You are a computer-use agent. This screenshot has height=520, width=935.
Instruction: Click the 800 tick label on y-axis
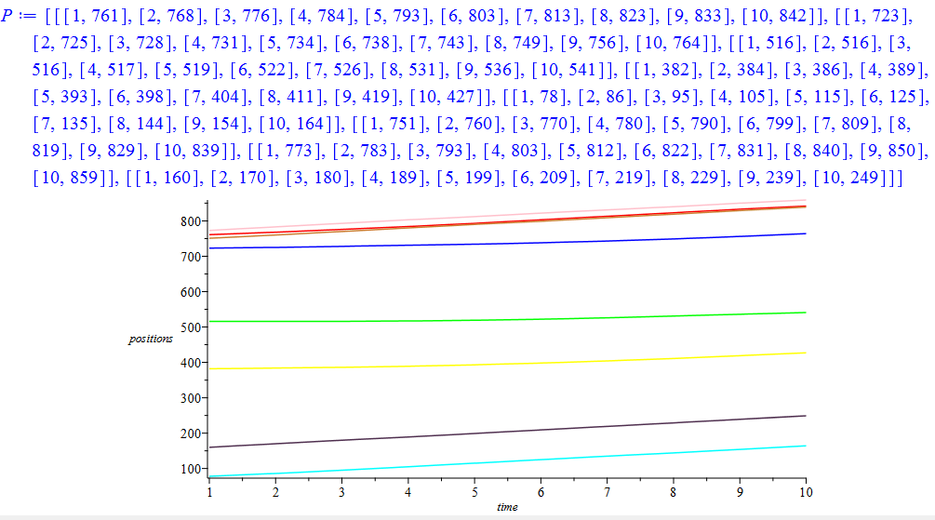(190, 221)
